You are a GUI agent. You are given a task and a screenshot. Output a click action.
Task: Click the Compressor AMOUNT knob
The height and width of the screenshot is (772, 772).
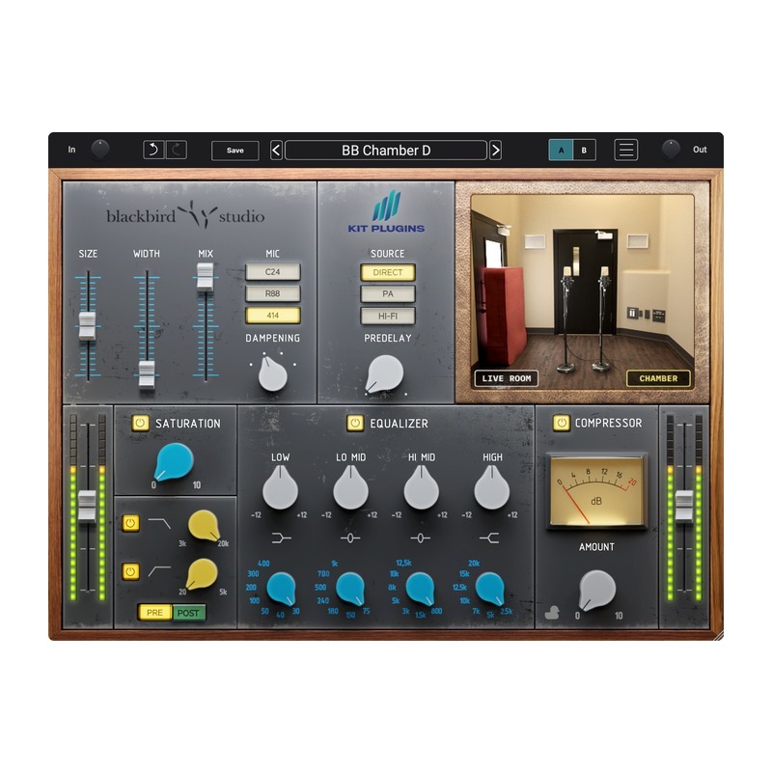point(596,590)
